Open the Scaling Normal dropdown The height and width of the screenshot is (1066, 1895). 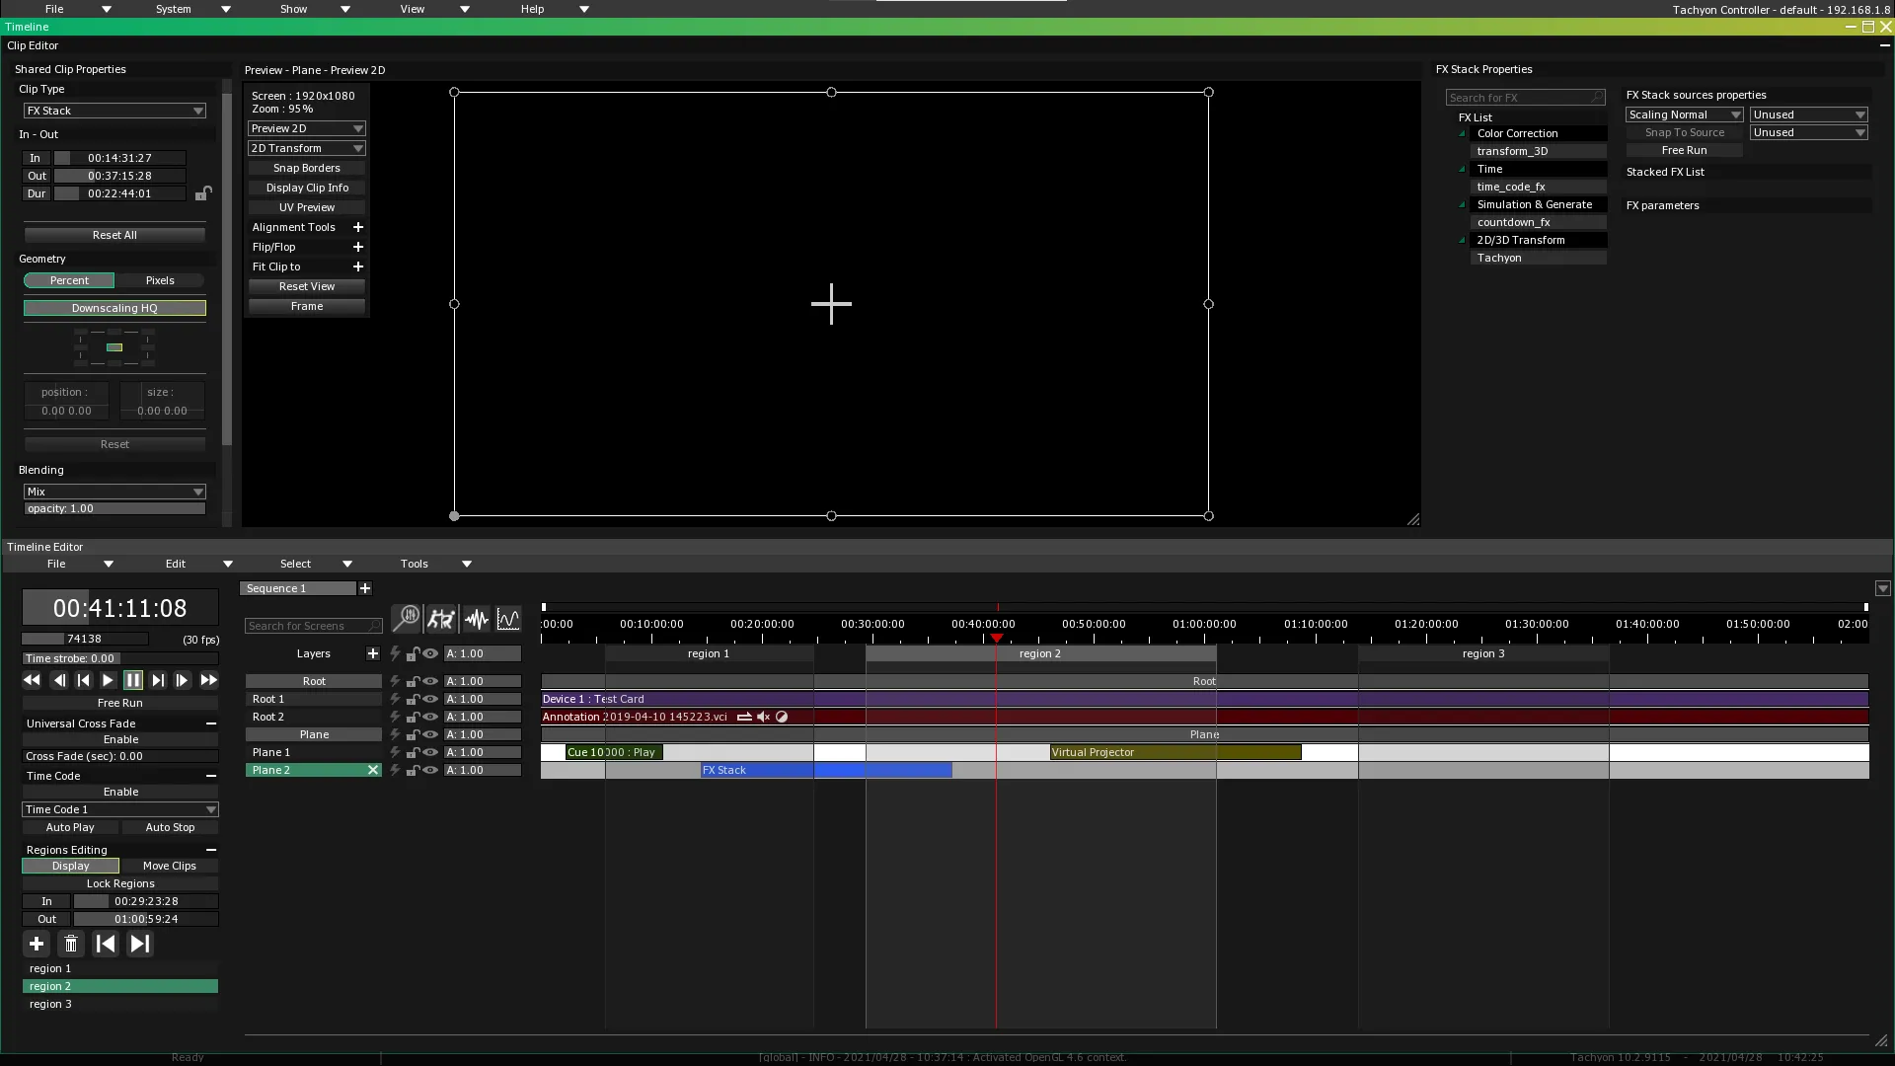(x=1685, y=114)
